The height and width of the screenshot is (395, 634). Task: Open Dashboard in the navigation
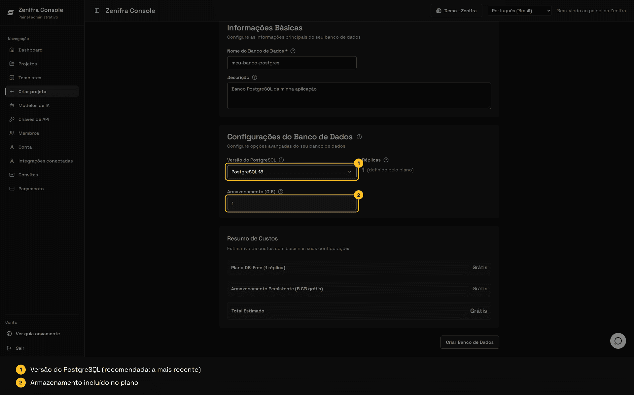[x=42, y=50]
